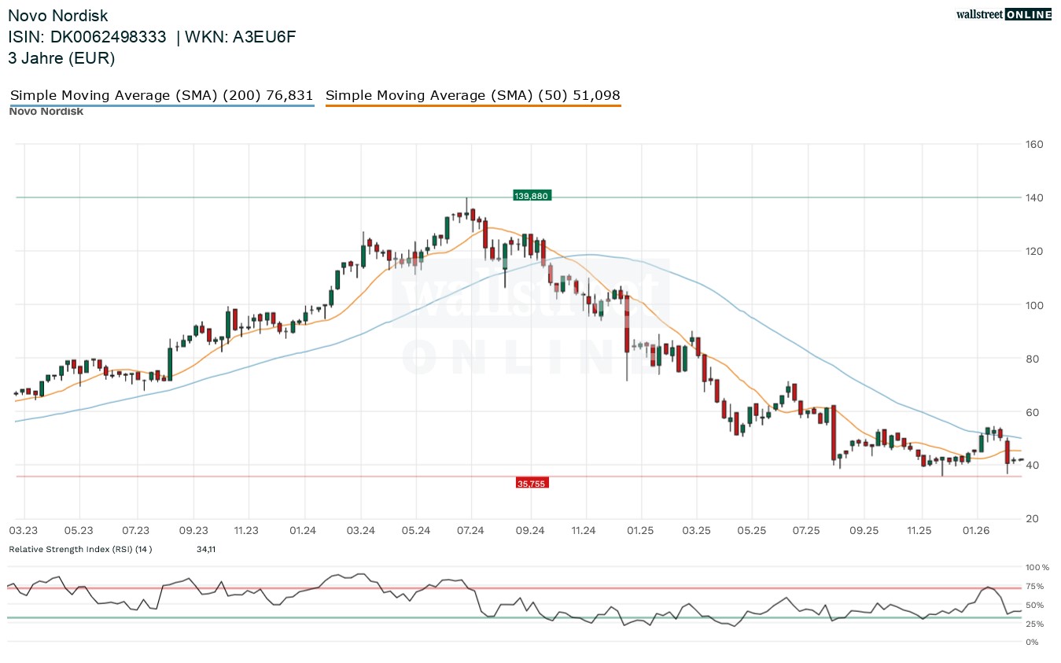Click the 100 price axis label
This screenshot has width=1061, height=663.
[1033, 305]
